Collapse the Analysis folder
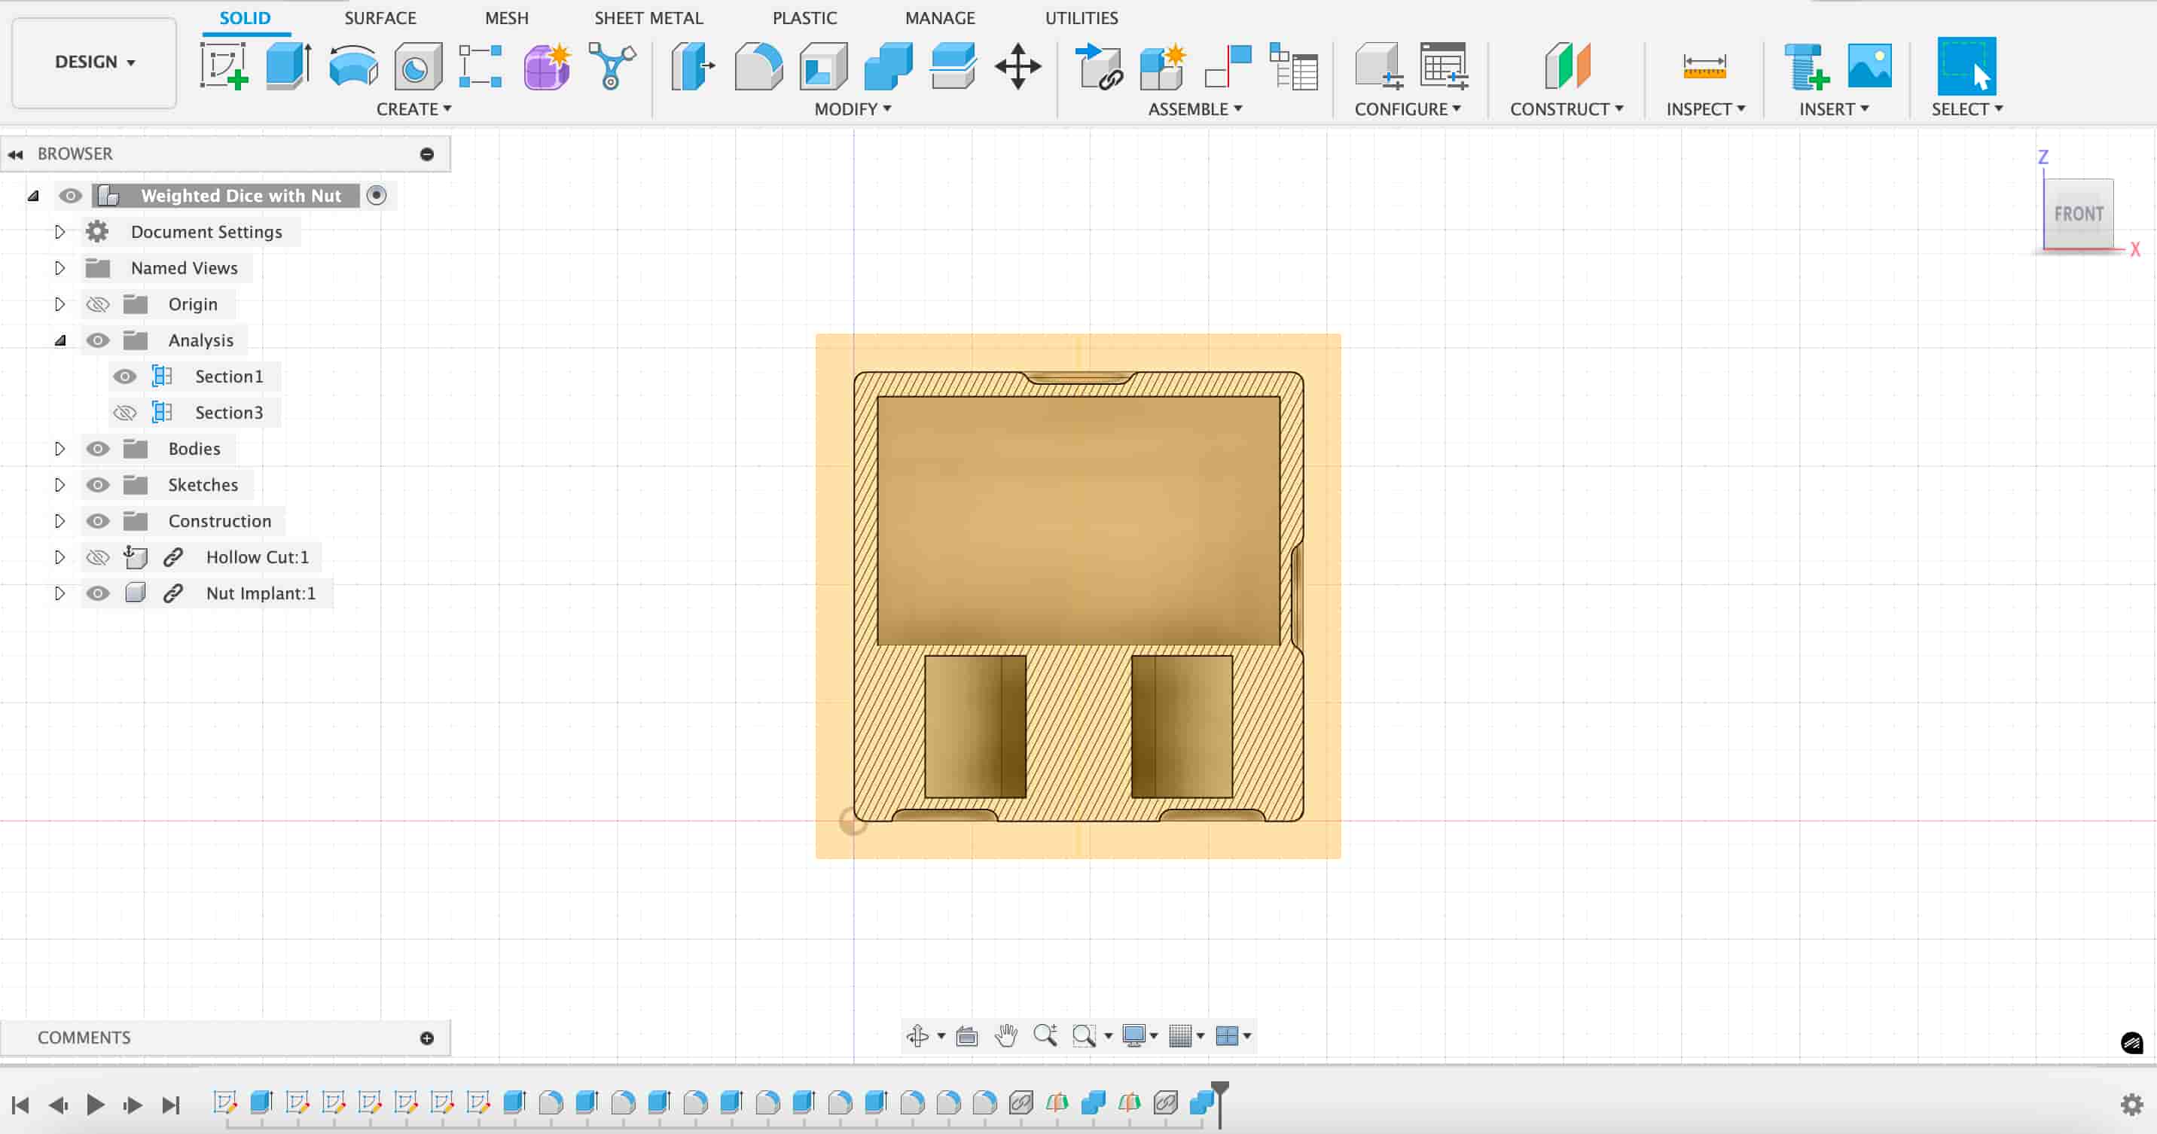Viewport: 2157px width, 1134px height. 59,340
